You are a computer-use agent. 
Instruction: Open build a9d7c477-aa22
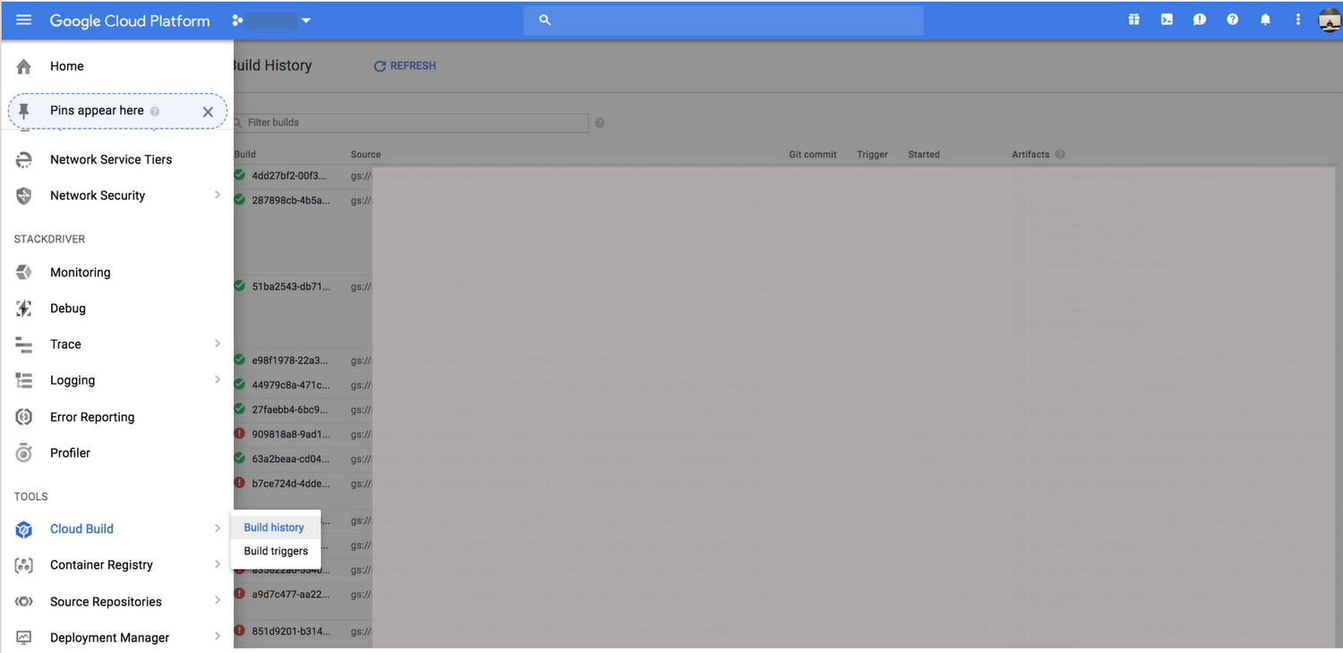[x=291, y=594]
